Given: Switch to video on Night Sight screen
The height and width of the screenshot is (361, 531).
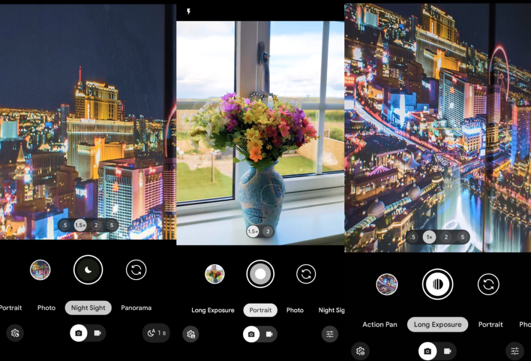Looking at the screenshot, I should click(97, 333).
